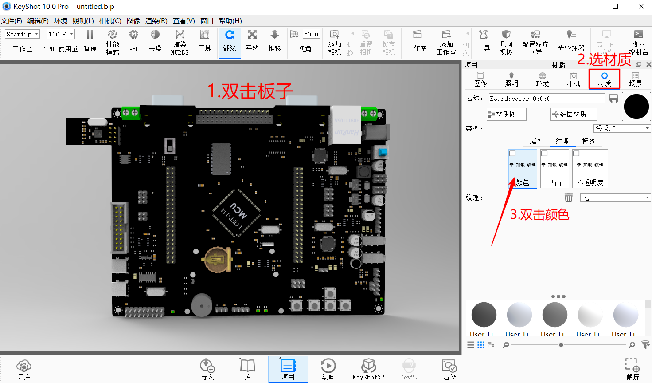Select 区域 region render tool
Screen dimensions: 652x383
coord(205,41)
